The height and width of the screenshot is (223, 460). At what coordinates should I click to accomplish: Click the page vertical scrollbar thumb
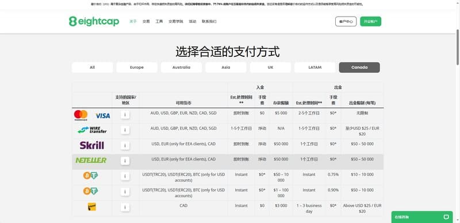[458, 47]
